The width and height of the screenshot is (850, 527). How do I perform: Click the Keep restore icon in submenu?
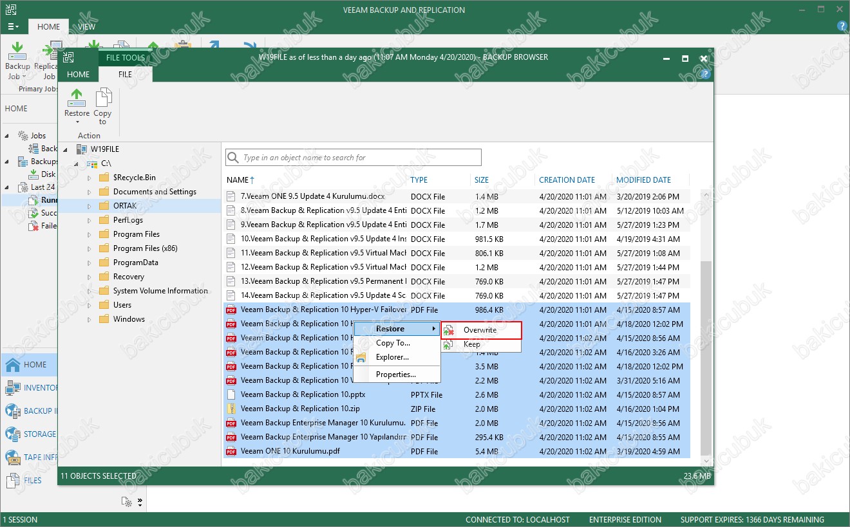[x=449, y=345]
